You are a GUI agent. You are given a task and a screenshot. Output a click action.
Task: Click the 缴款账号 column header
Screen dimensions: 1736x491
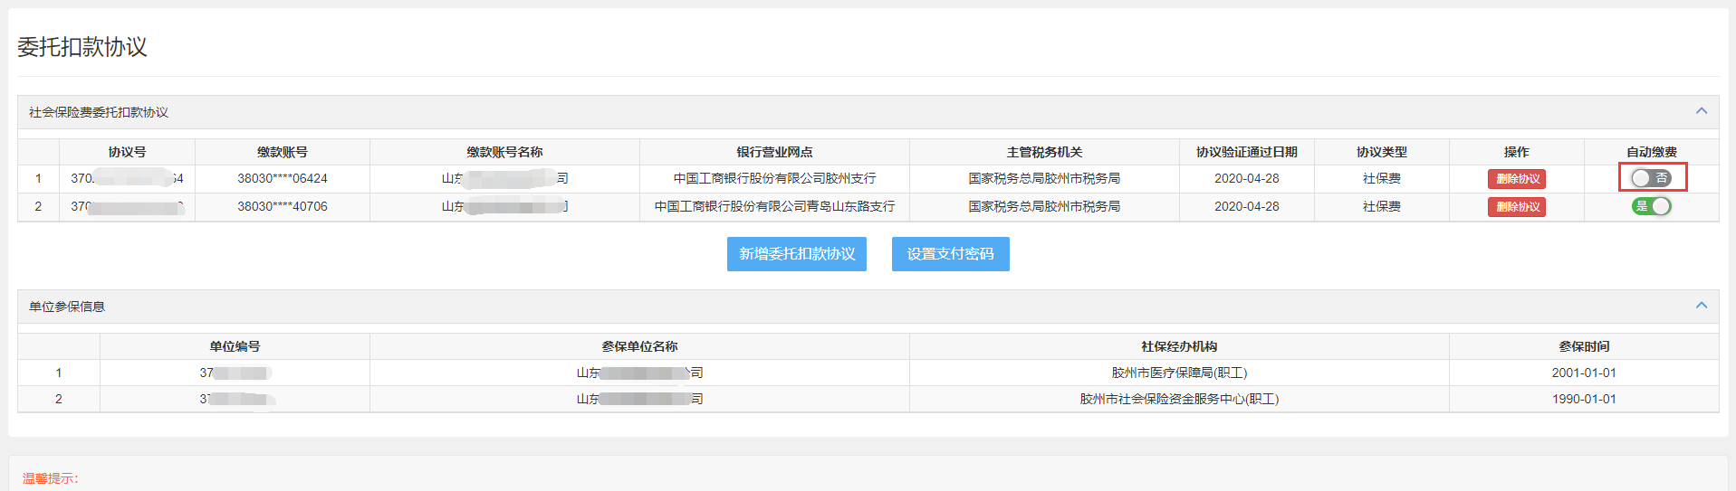[282, 152]
